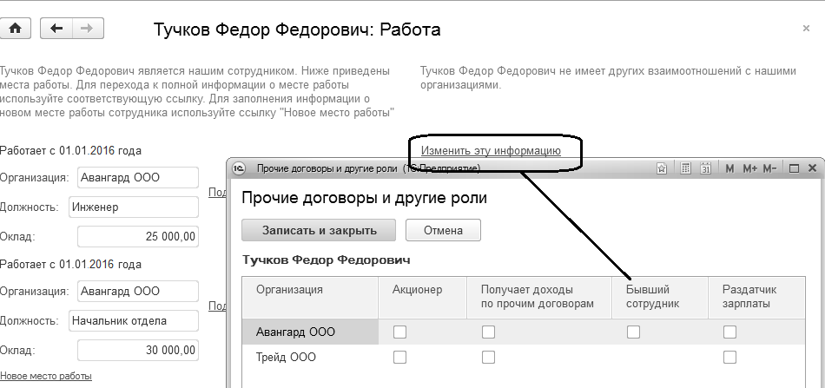The height and width of the screenshot is (388, 825).
Task: Toggle Получает доходы checkbox for Трейд ООО
Action: tap(488, 357)
